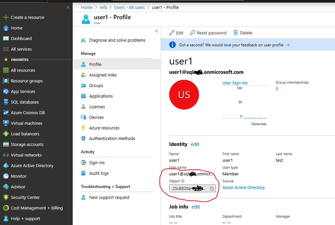335x225 pixels.
Task: Click the Advisor cloud icon
Action: click(6, 187)
